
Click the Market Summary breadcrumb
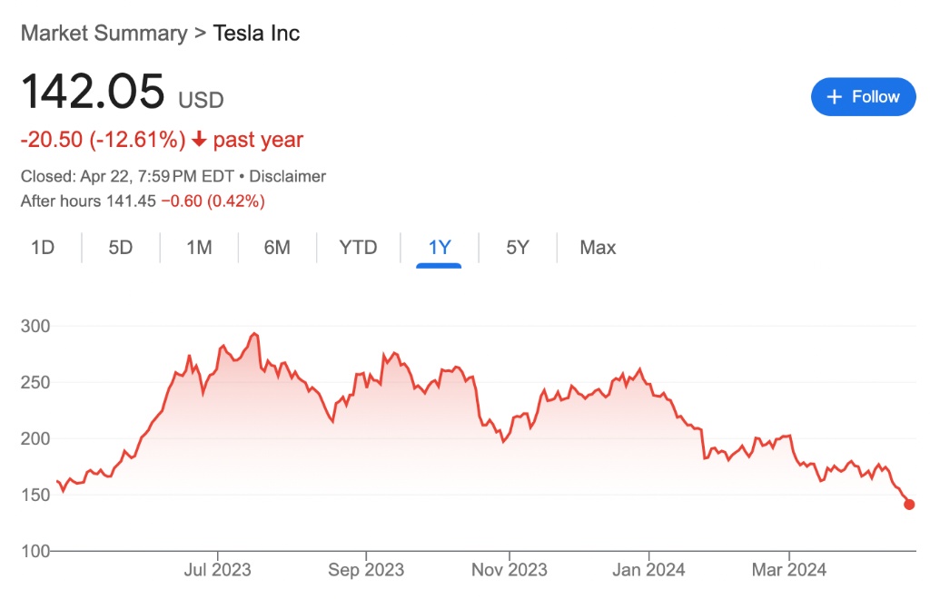tap(104, 34)
